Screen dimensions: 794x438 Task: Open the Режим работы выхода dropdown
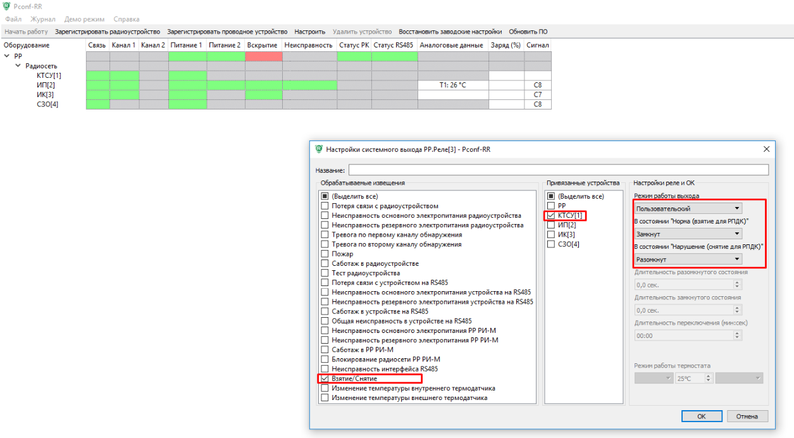688,208
